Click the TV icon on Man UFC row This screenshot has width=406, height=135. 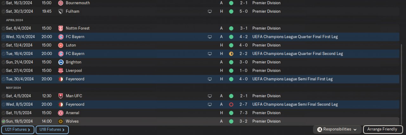pyautogui.click(x=210, y=96)
